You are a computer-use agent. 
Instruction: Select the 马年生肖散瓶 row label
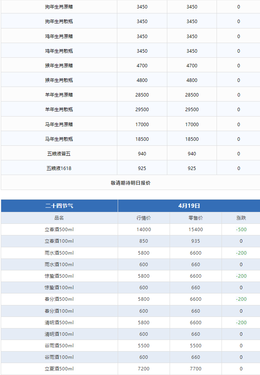(59, 139)
